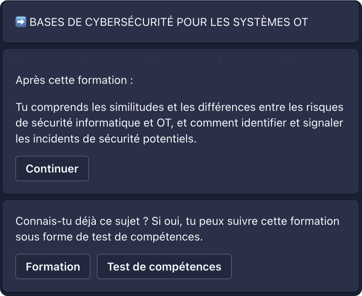Click the question 'Connais-tu déjà ce sujet ?'

(81, 221)
